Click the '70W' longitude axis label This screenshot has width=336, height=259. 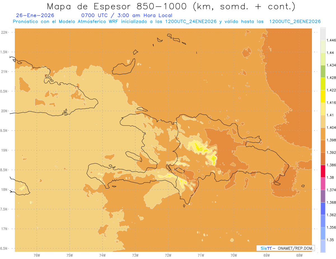pos(234,255)
